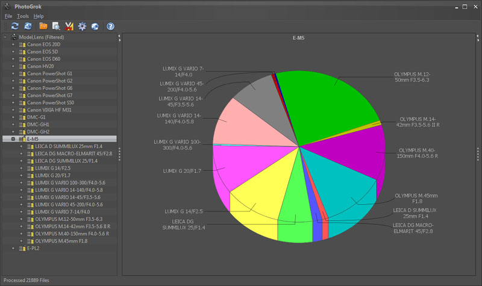Open the Tools menu
The width and height of the screenshot is (482, 286).
23,16
